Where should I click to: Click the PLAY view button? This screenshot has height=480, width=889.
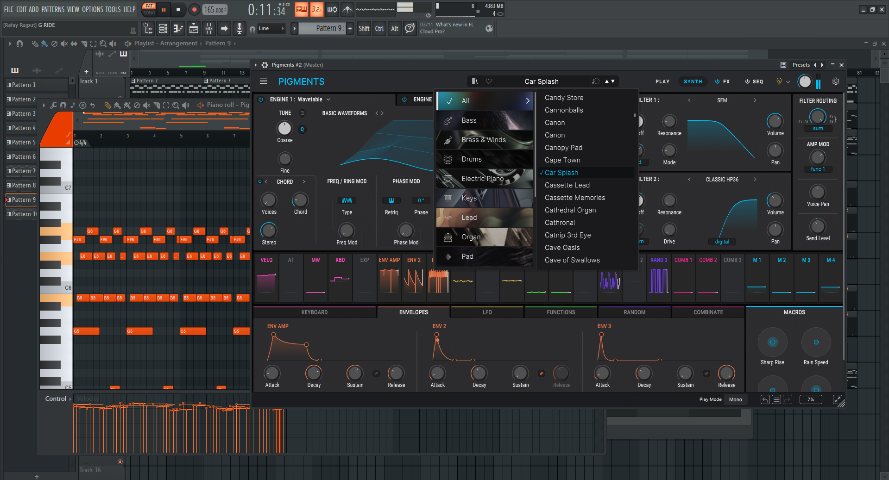[662, 81]
